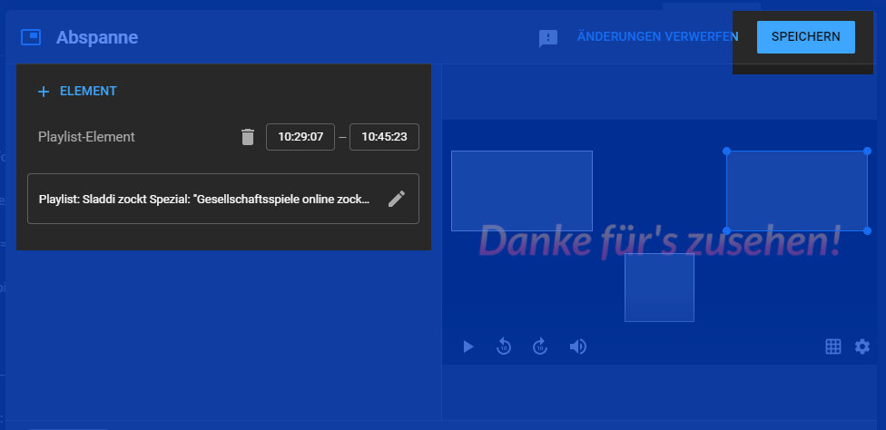The height and width of the screenshot is (430, 886).
Task: Add a new element via + ELEMENT
Action: pyautogui.click(x=77, y=91)
